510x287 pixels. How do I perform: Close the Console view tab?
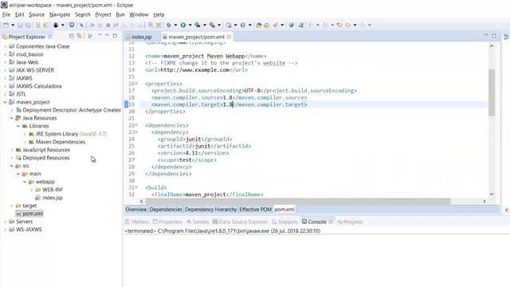(x=331, y=222)
